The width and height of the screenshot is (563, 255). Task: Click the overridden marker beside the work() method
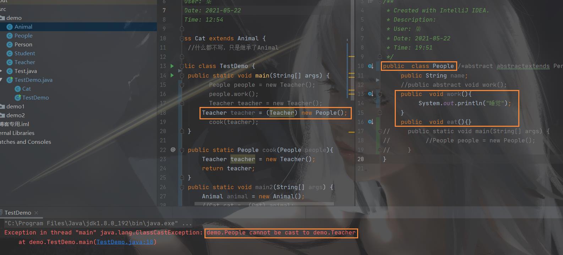370,94
